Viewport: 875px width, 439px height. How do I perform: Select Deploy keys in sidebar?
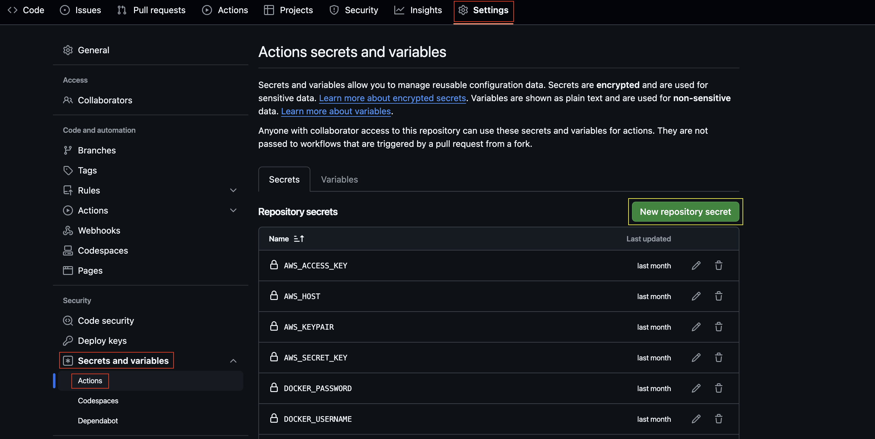tap(102, 341)
